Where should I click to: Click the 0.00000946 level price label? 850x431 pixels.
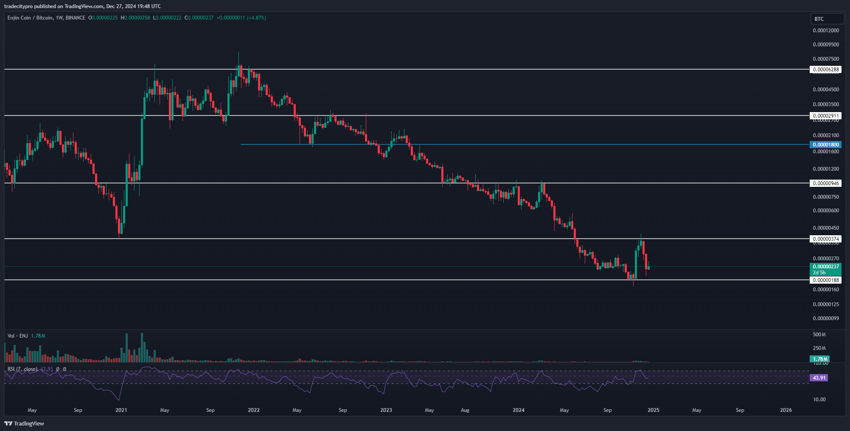(x=825, y=183)
